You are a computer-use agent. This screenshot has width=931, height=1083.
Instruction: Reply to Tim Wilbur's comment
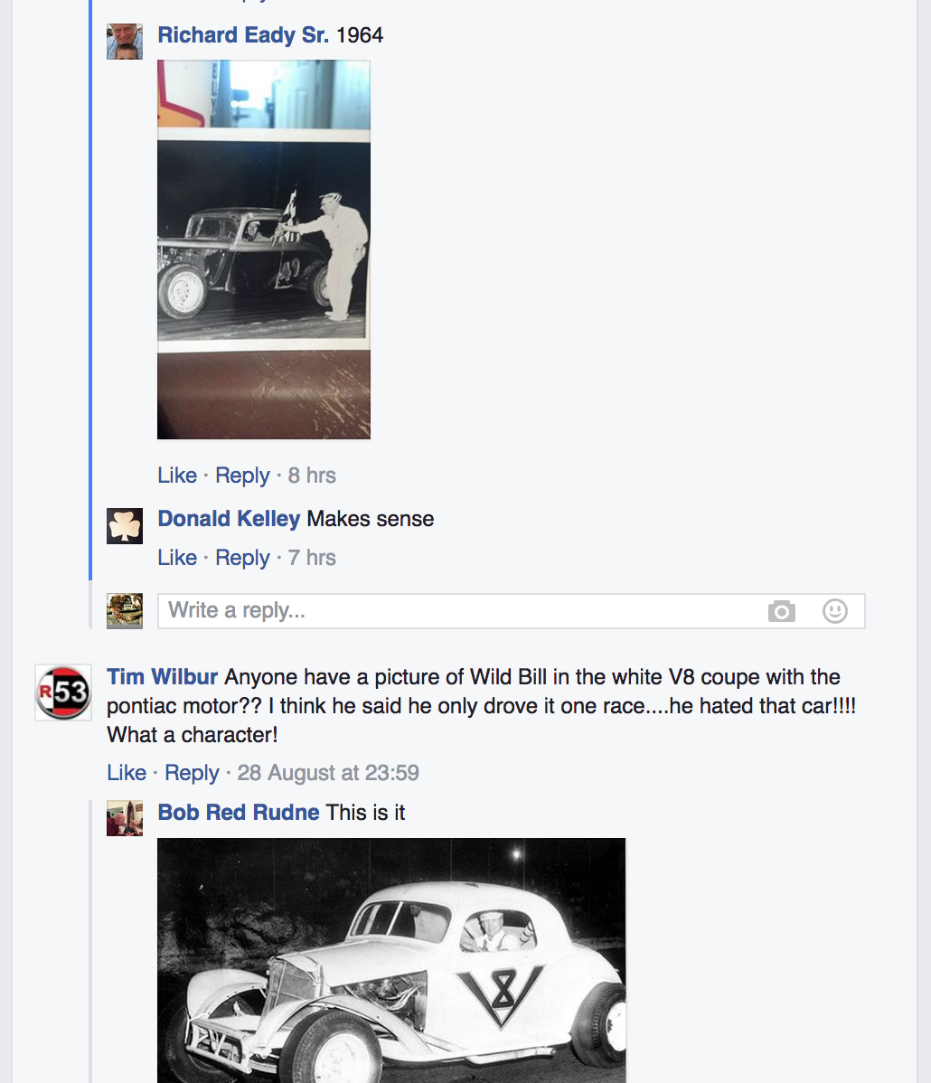(192, 773)
